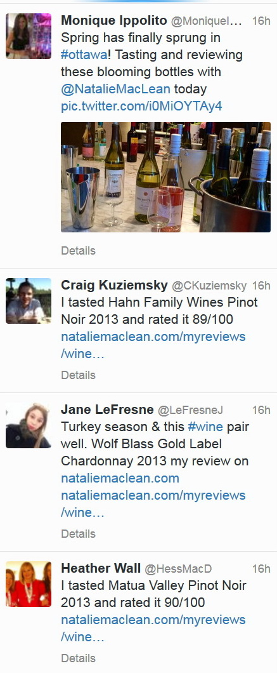Open Monique Ippolito's profile avatar

click(29, 36)
